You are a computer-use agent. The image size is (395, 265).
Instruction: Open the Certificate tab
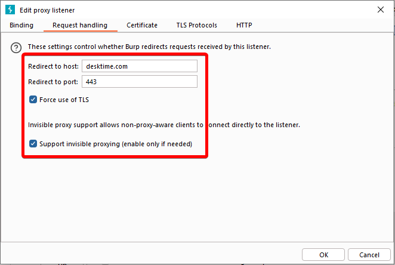pyautogui.click(x=142, y=25)
